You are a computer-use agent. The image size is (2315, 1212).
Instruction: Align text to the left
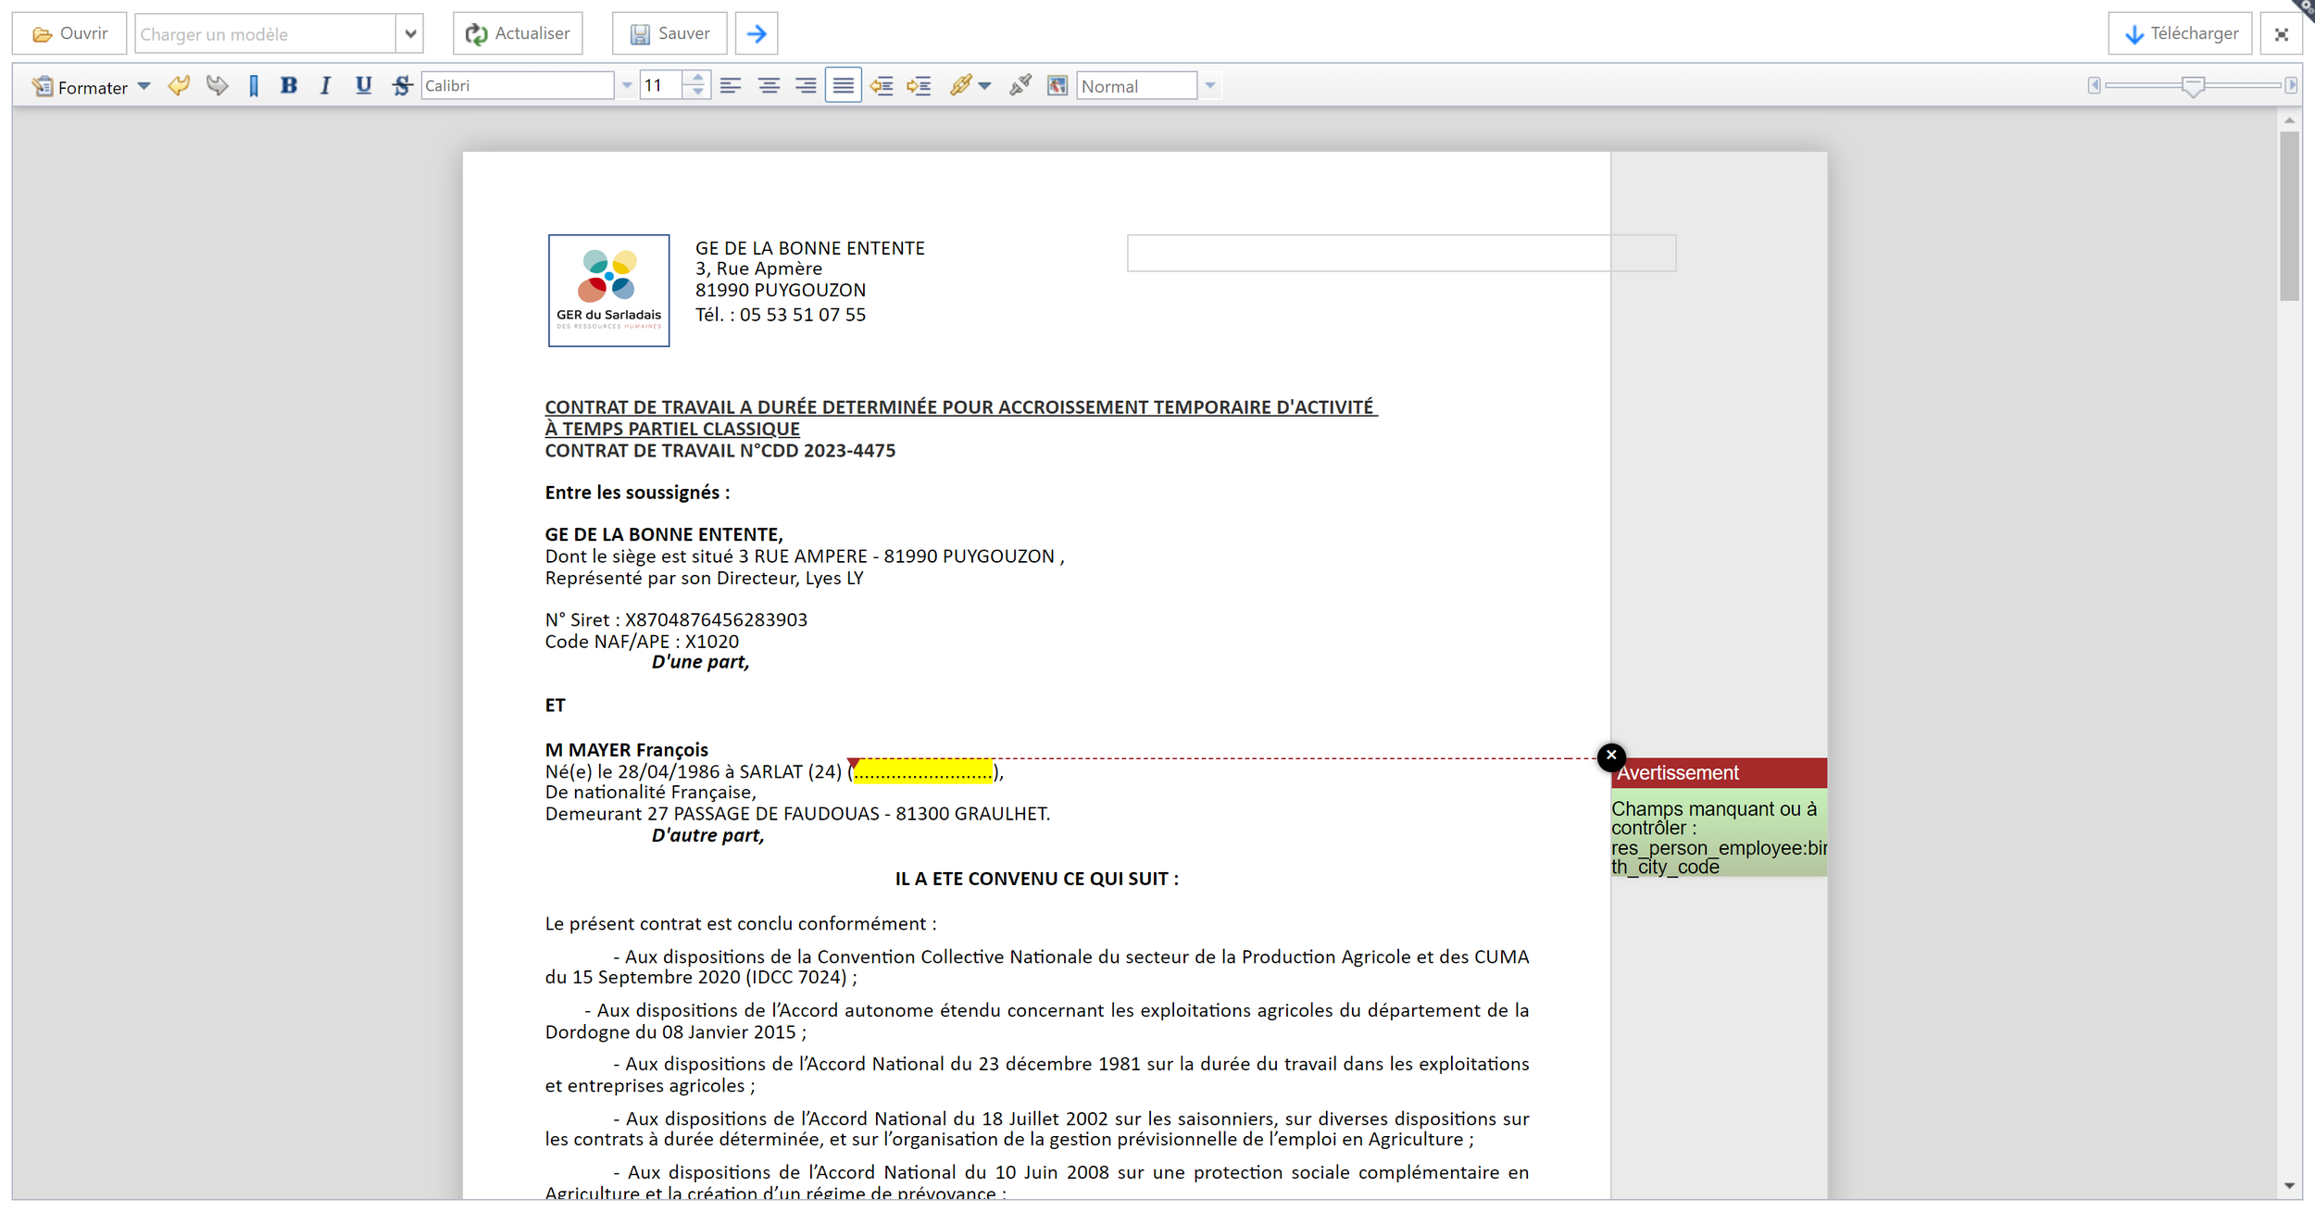(x=731, y=85)
